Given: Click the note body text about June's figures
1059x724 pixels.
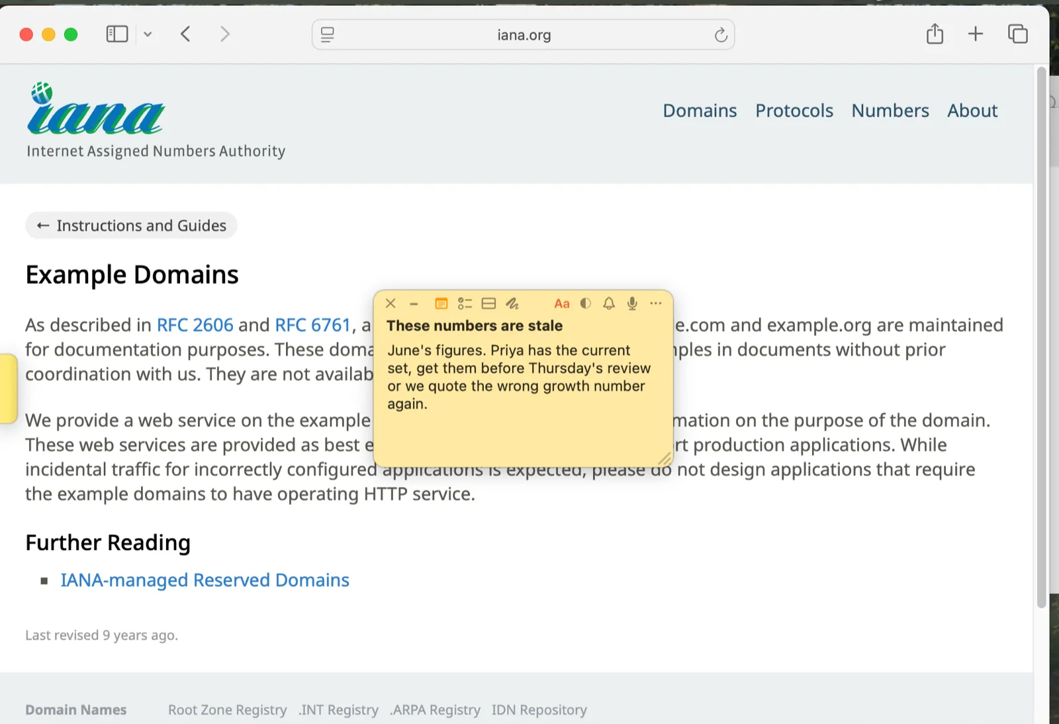Looking at the screenshot, I should coord(519,377).
